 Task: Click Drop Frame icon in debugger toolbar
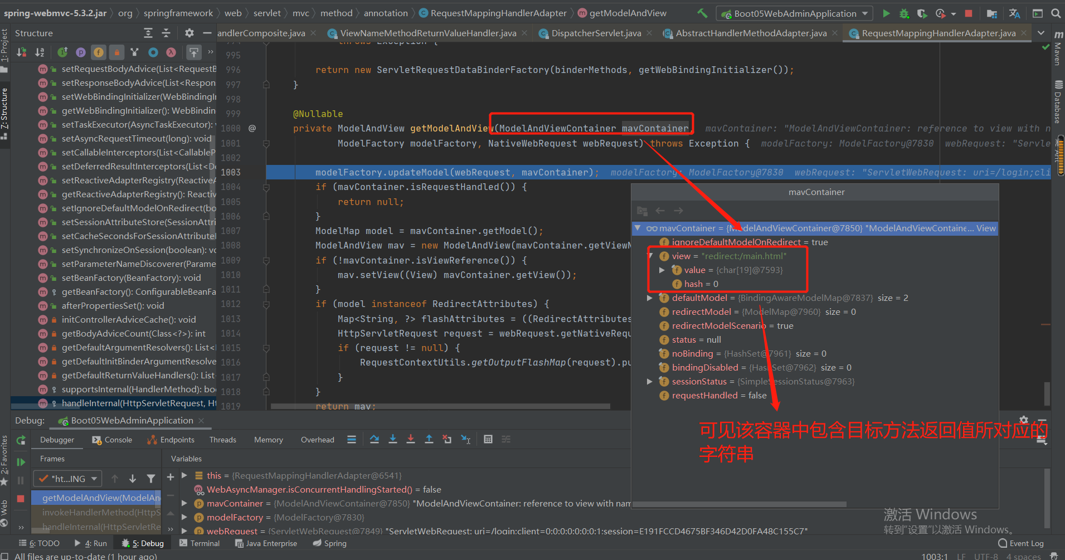[447, 439]
